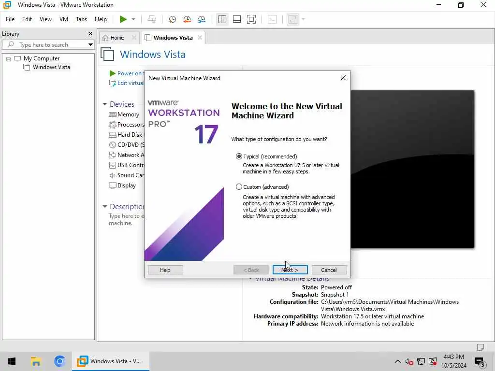Select the Custom (advanced) radio button
495x371 pixels.
[239, 187]
